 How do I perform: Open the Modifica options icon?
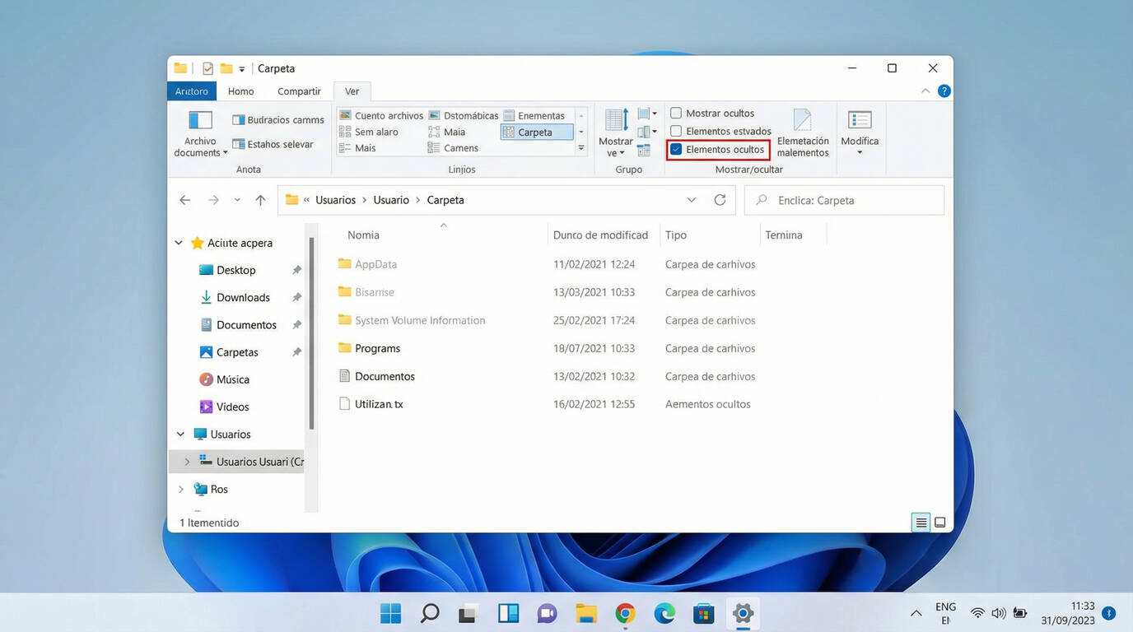(x=860, y=121)
